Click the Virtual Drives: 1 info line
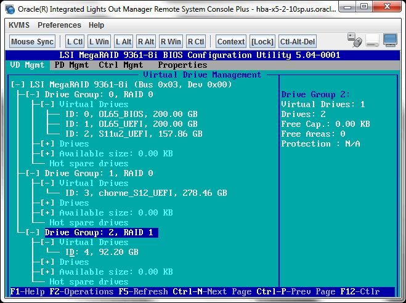 [x=323, y=104]
